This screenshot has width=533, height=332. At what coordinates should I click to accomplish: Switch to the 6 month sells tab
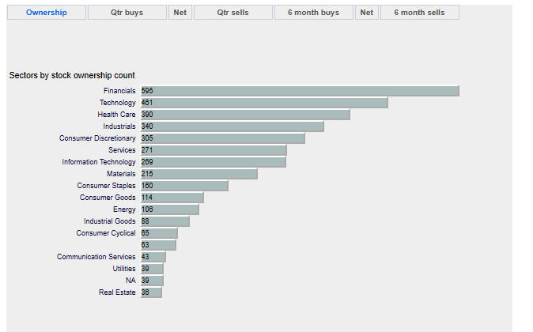419,13
